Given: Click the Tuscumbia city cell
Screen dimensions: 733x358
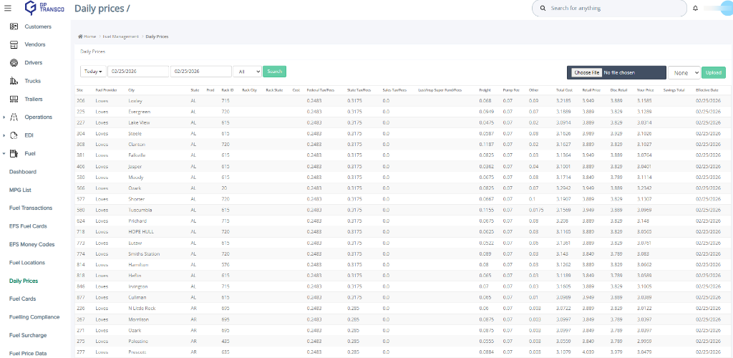Looking at the screenshot, I should (140, 210).
